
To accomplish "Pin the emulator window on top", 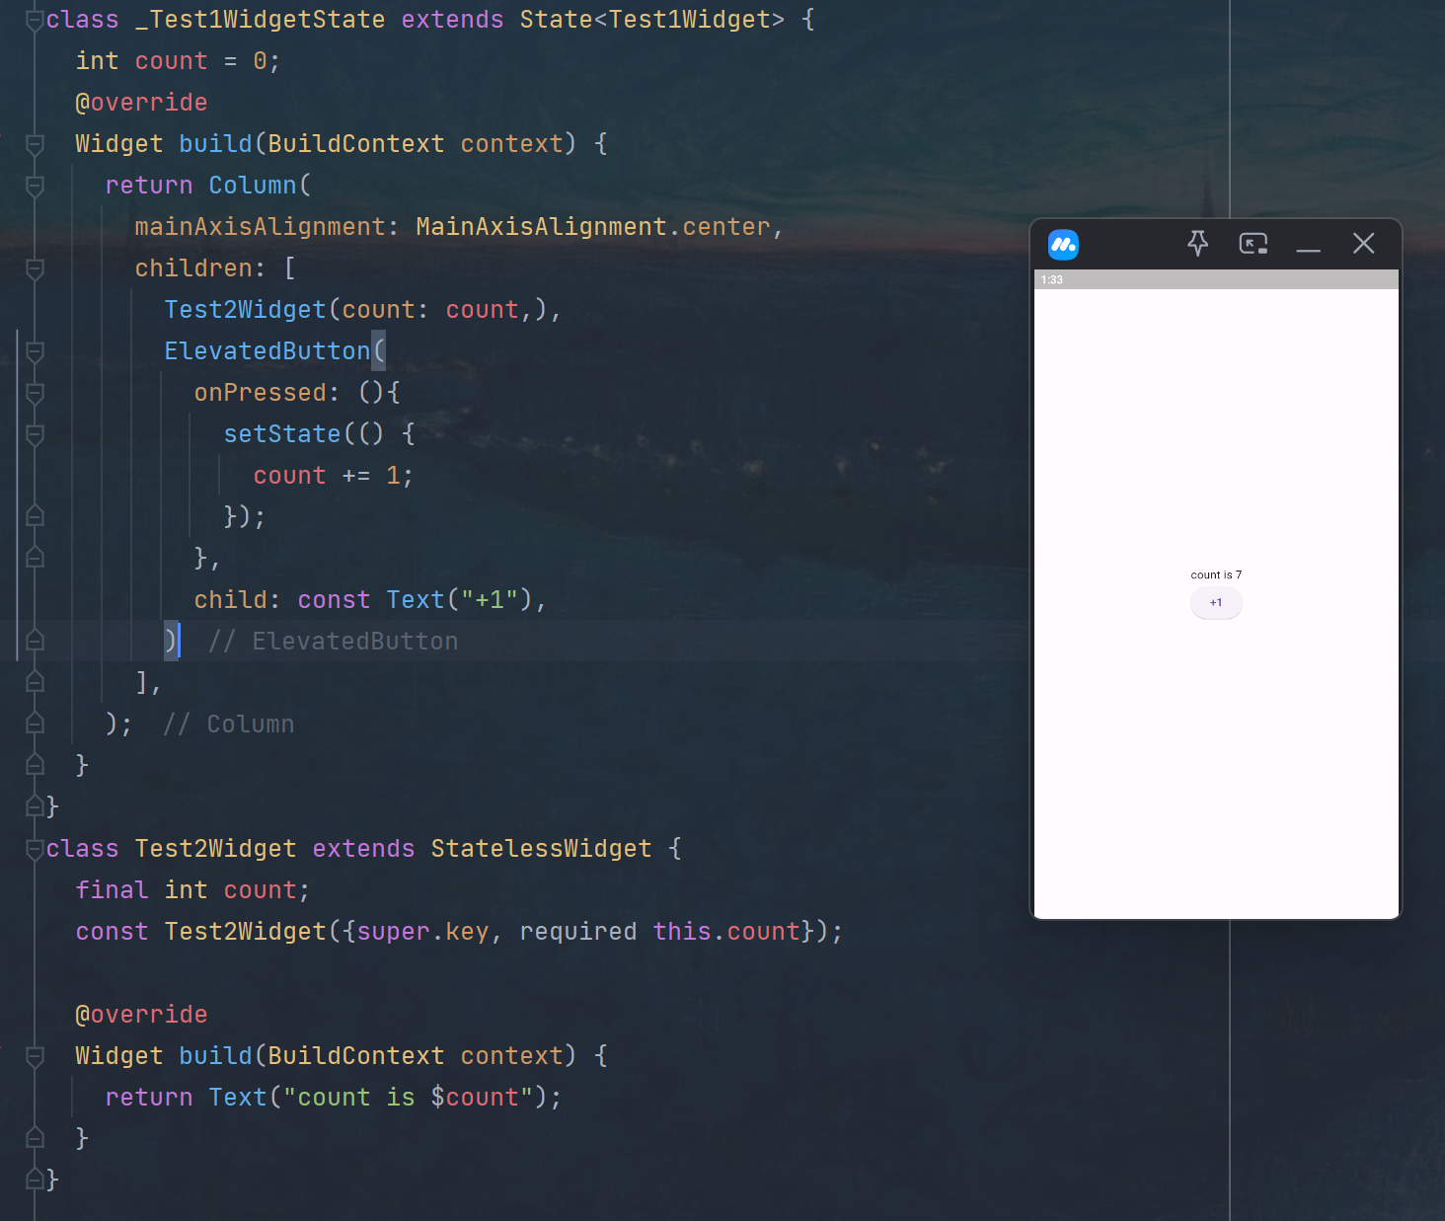I will [1197, 243].
